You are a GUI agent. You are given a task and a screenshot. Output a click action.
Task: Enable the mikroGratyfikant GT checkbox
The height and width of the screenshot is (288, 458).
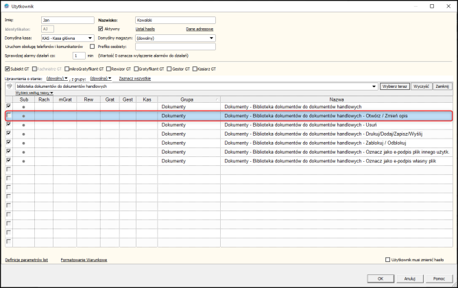coord(67,69)
